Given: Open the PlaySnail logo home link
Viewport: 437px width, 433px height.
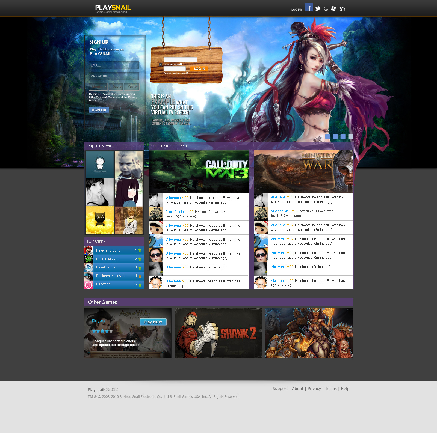Looking at the screenshot, I should 113,9.
